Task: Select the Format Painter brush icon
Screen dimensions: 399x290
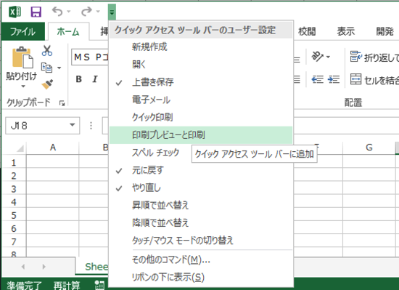Action: click(47, 84)
